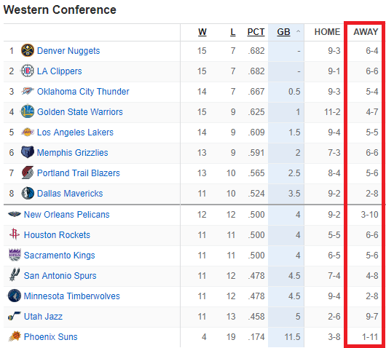Click the Memphis Grizzlies bear logo
The width and height of the screenshot is (386, 348).
[x=28, y=152]
